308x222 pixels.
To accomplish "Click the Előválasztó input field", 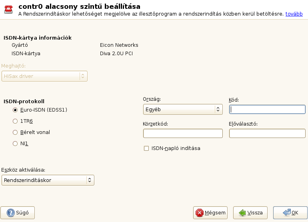I will (x=267, y=133).
